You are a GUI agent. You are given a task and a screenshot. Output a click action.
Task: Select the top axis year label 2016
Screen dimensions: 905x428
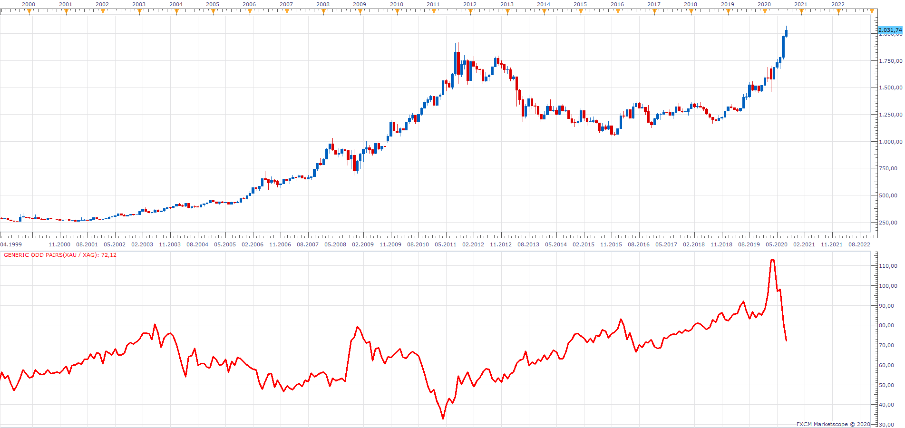(x=617, y=4)
